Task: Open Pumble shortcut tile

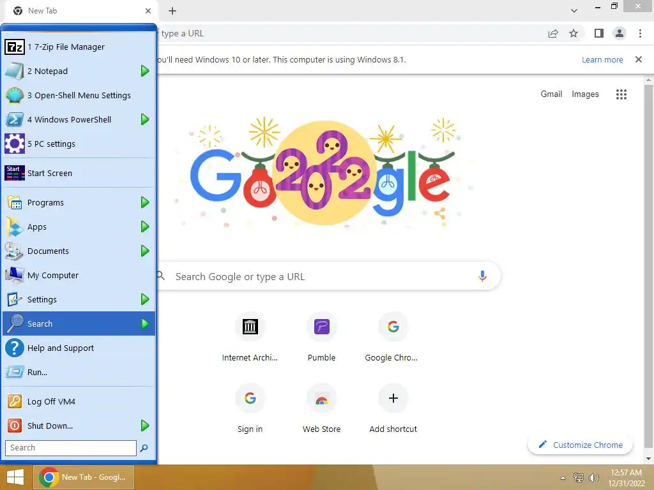Action: coord(322,338)
